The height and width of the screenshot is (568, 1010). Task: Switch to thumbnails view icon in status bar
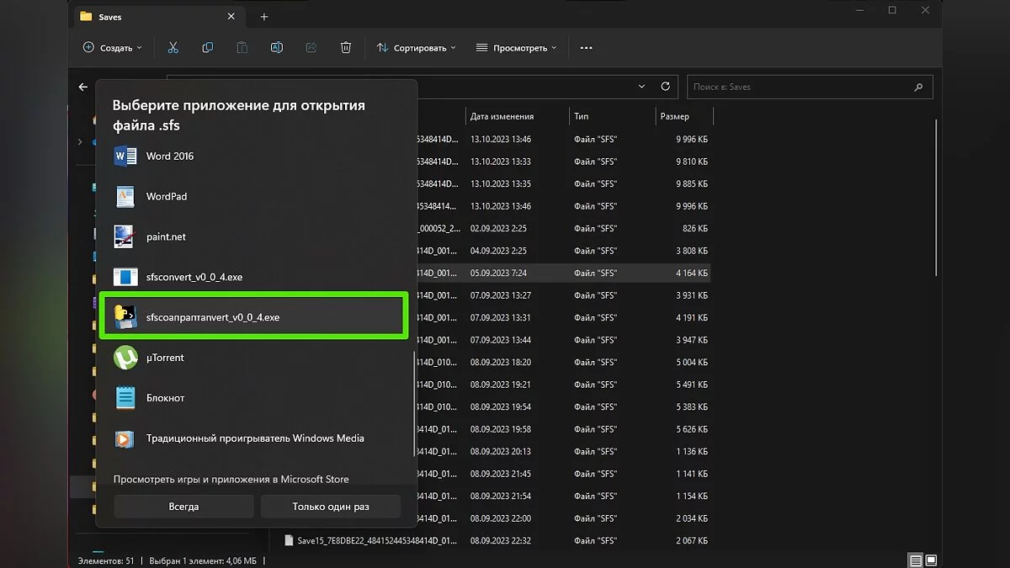tap(932, 560)
